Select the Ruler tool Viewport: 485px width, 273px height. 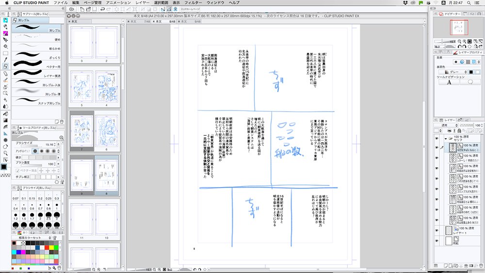(x=5, y=133)
